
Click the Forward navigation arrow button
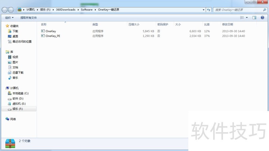11,10
